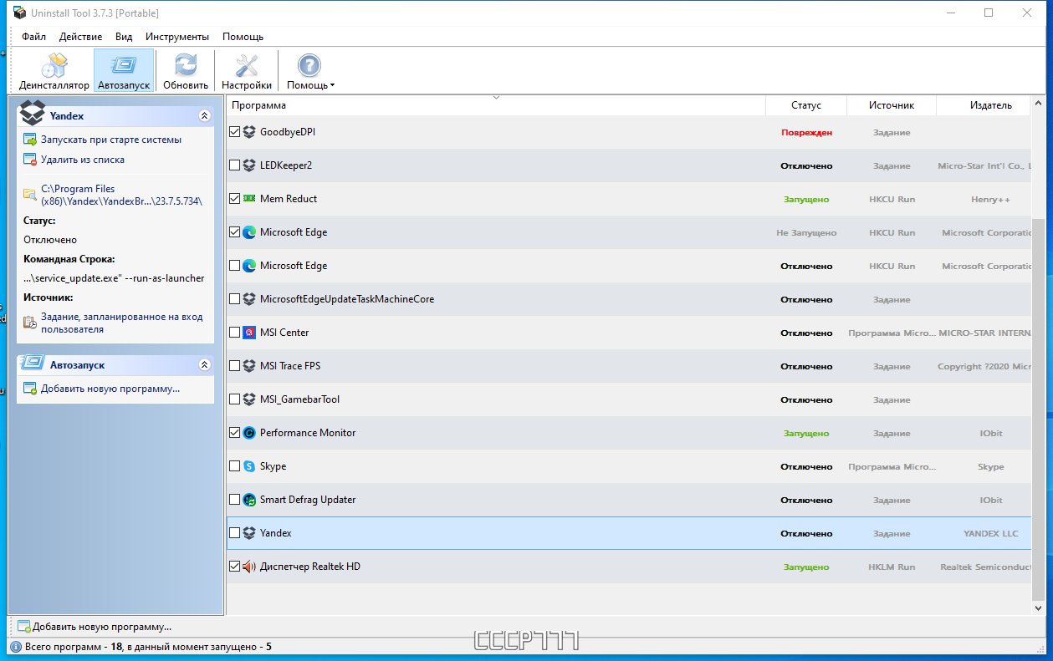This screenshot has height=661, width=1053.
Task: Uncheck Microsoft Edge with status Не Запущено
Action: pos(234,232)
